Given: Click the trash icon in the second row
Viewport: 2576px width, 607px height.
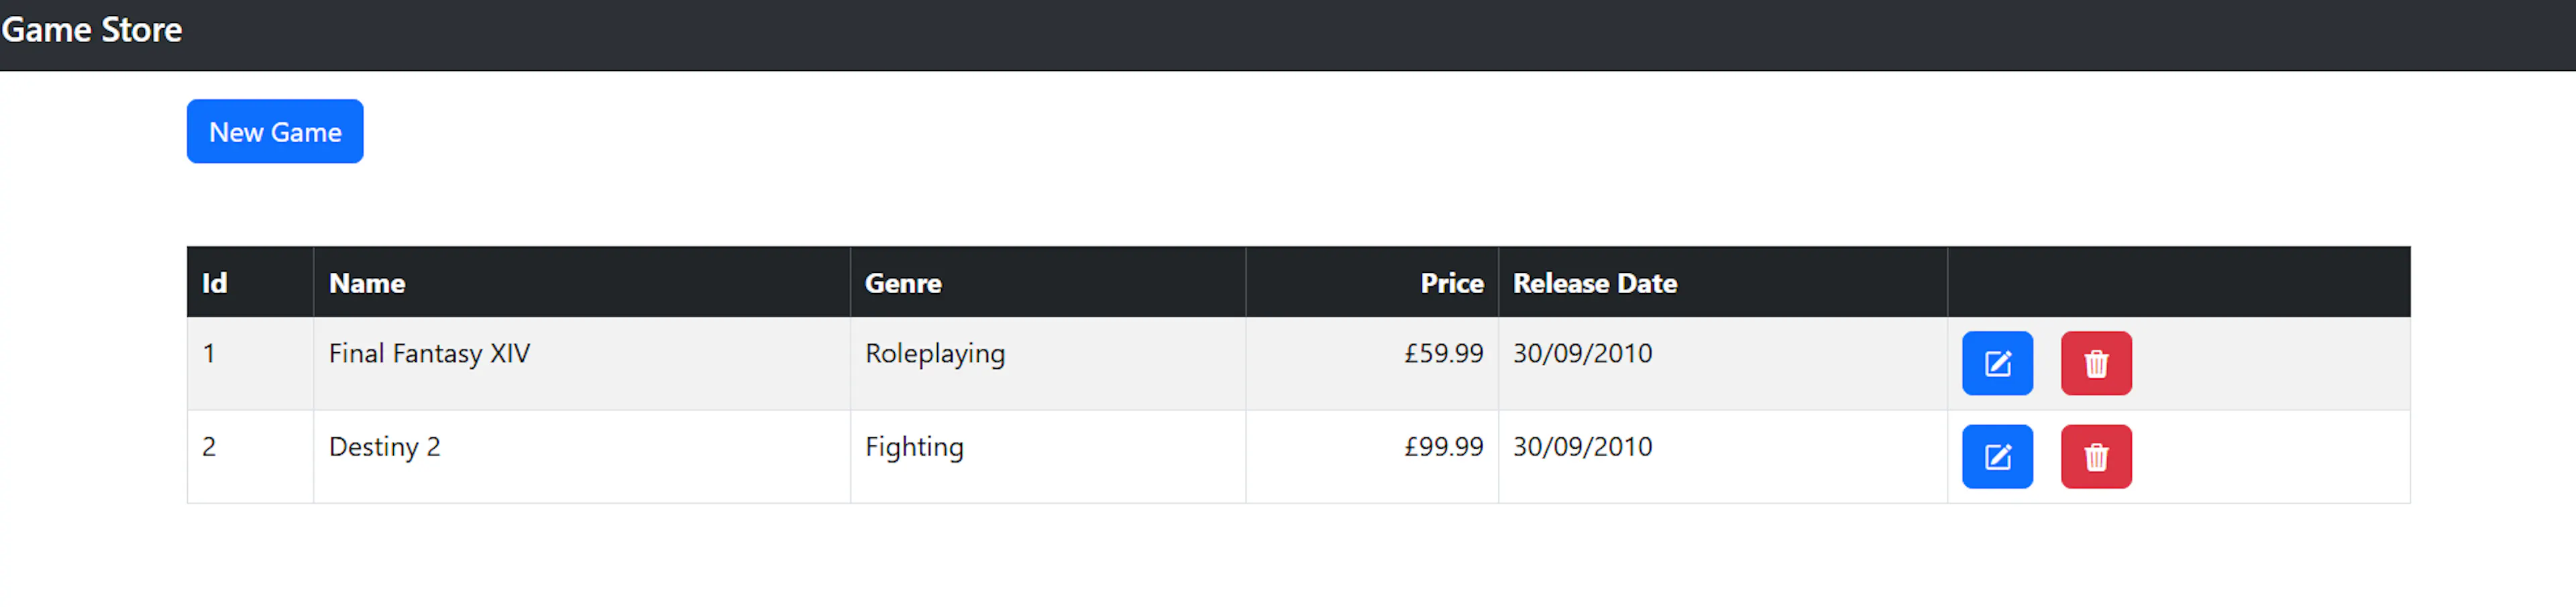Looking at the screenshot, I should click(2096, 457).
